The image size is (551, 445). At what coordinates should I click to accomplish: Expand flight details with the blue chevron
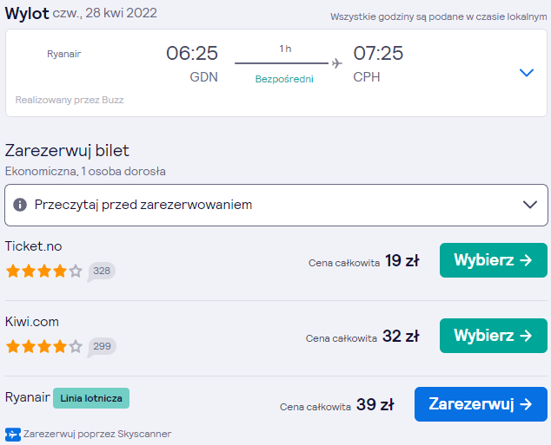click(x=527, y=73)
